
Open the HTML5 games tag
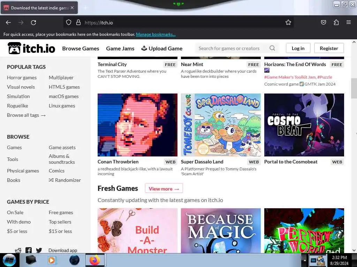click(64, 87)
